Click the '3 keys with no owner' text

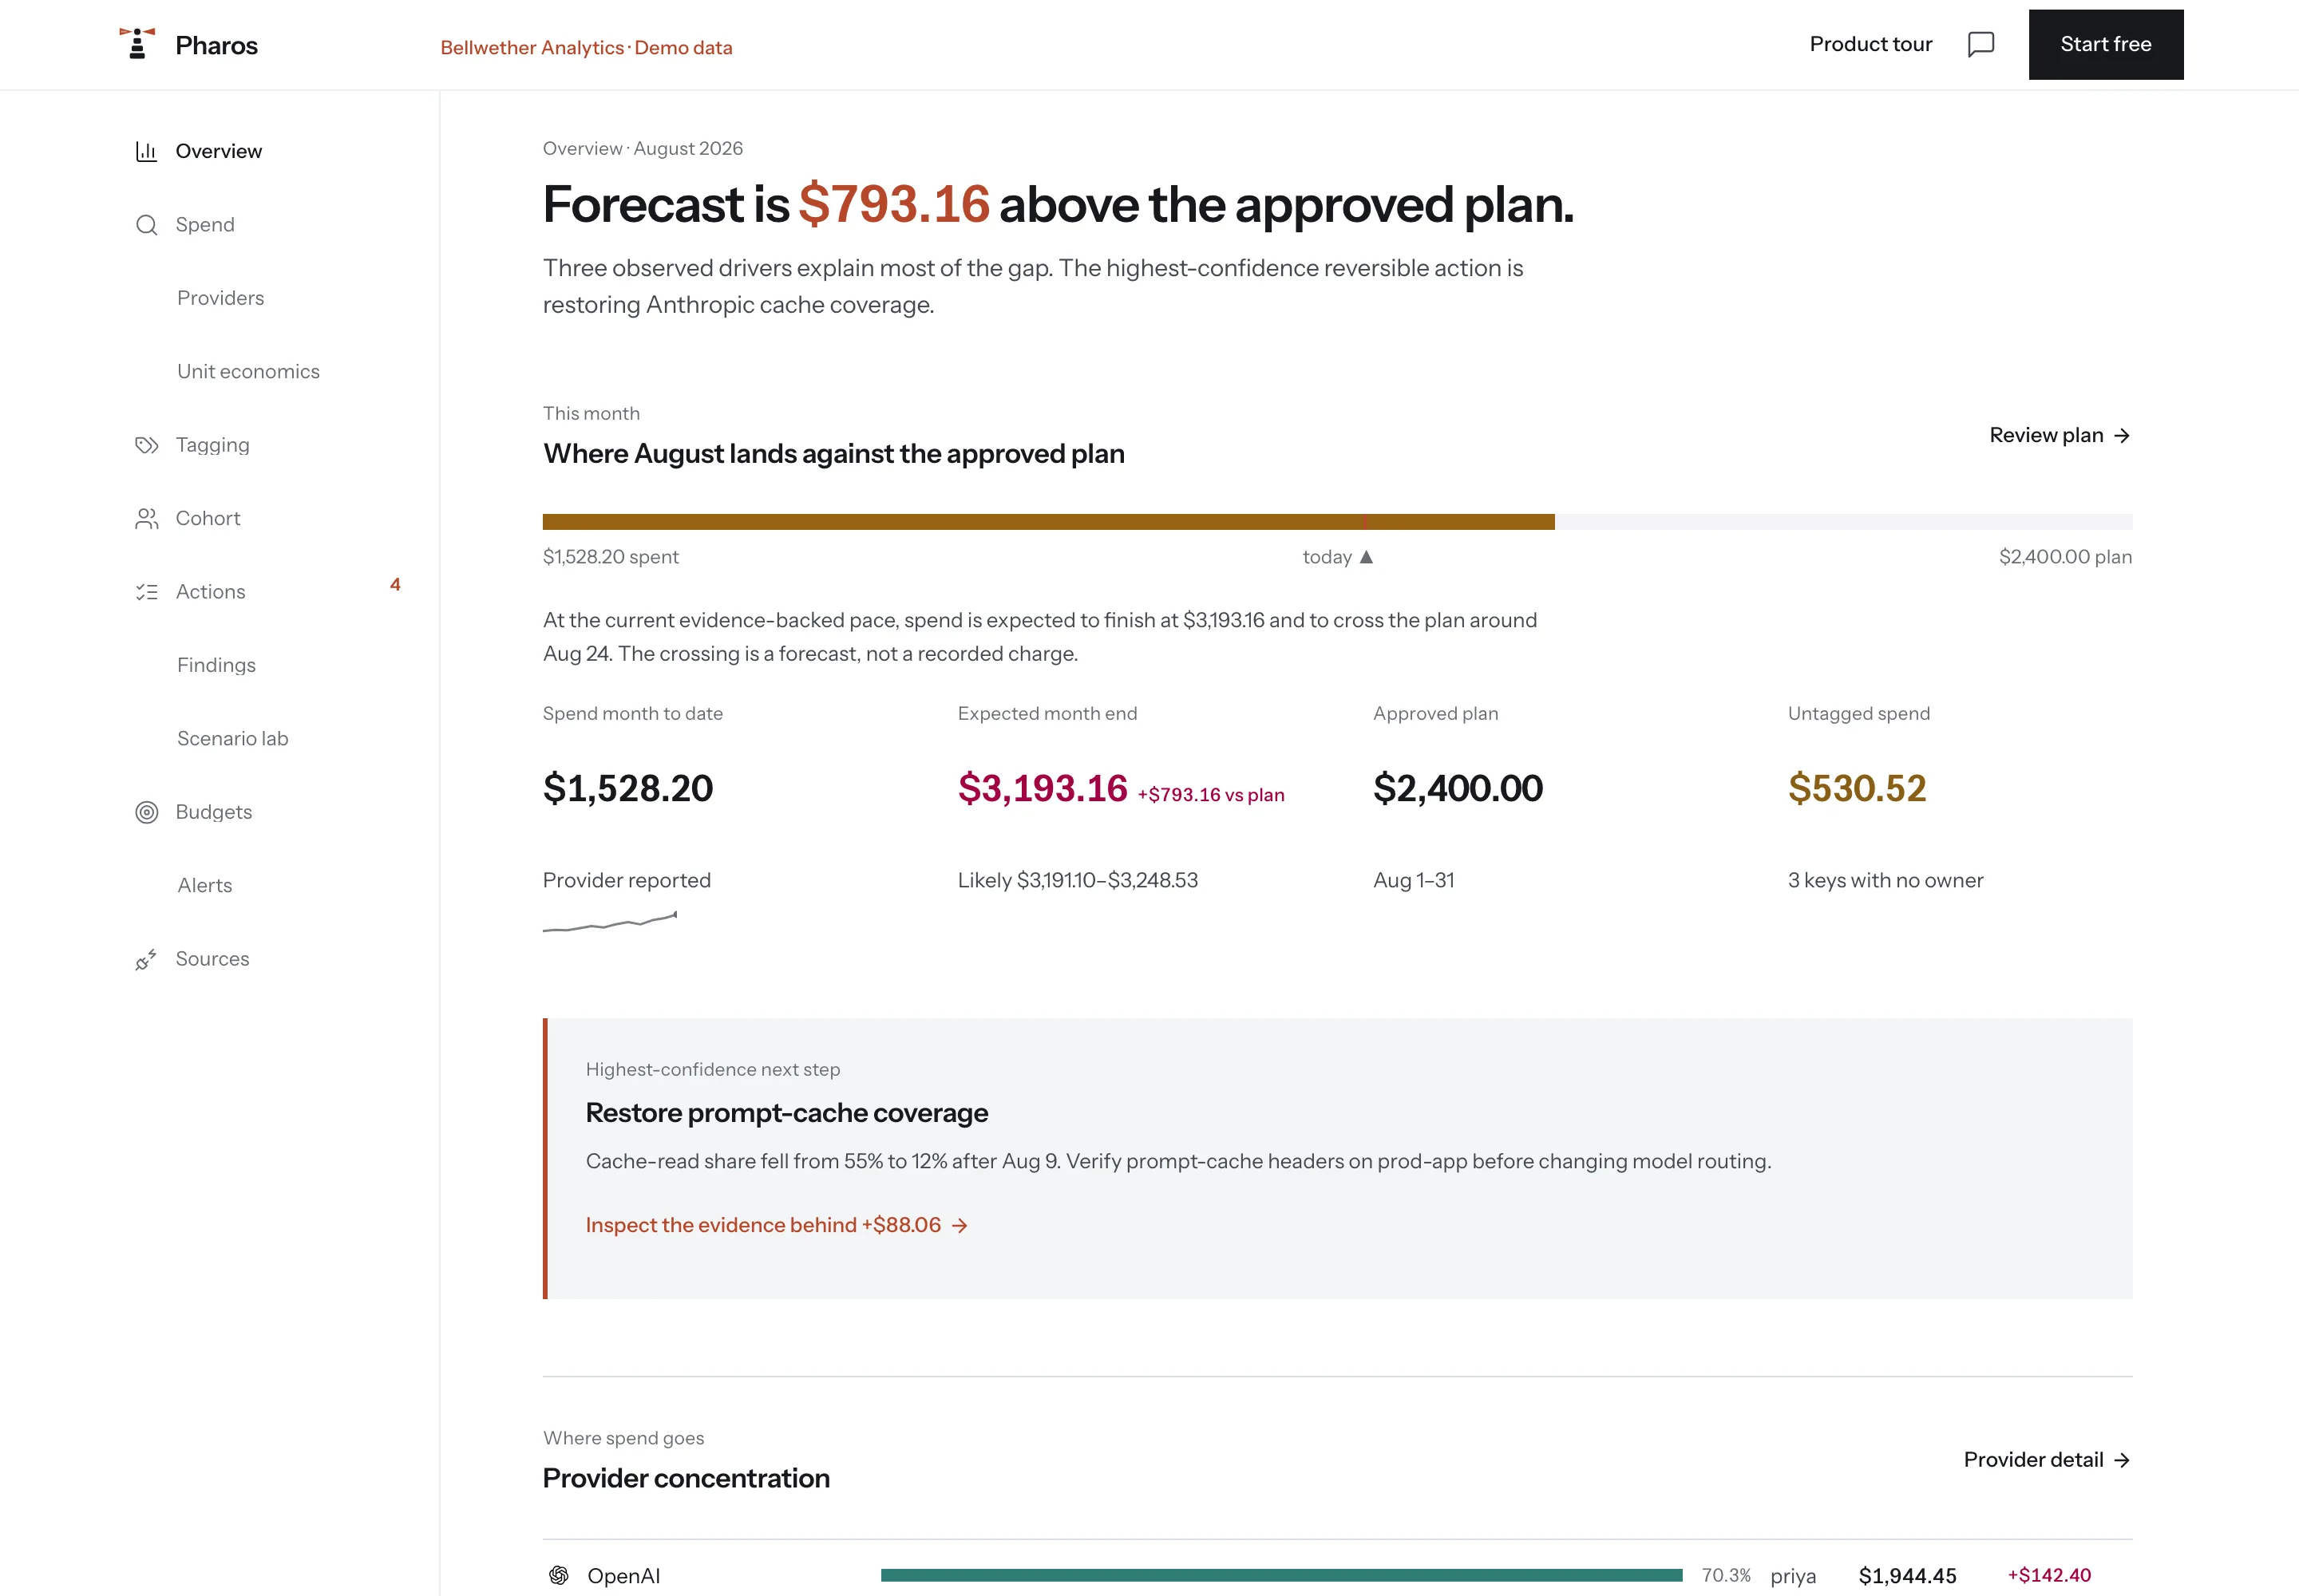[1885, 880]
